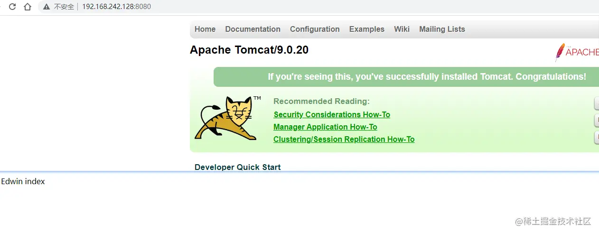Viewport: 599px width, 234px height.
Task: Open the Manager Application How-To link
Action: click(x=325, y=127)
